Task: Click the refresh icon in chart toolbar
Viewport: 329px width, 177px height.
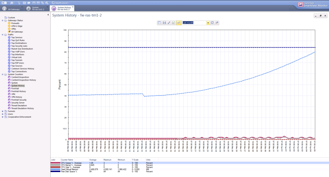Action: [x=212, y=23]
